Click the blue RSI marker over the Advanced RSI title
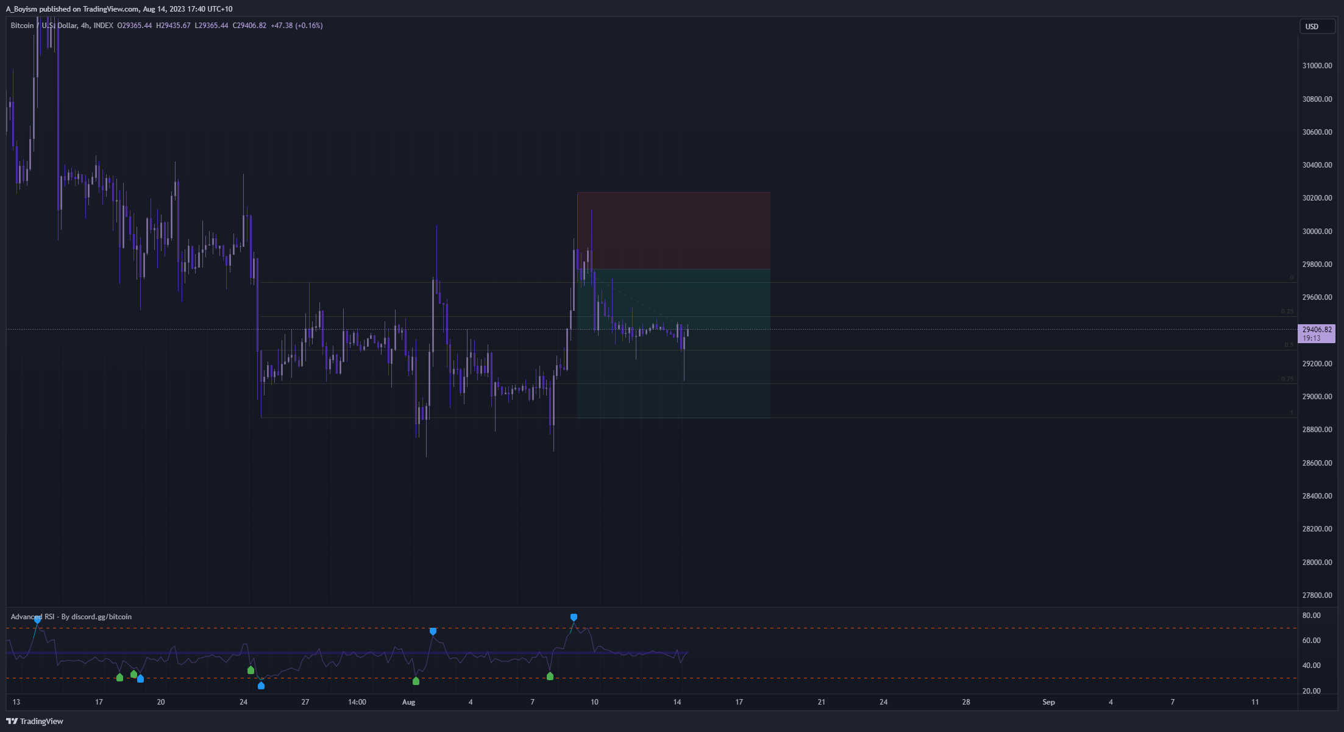Image resolution: width=1344 pixels, height=732 pixels. (x=38, y=620)
